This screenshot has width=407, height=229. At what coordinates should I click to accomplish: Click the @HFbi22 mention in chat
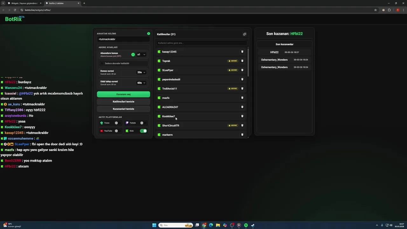coord(26,94)
